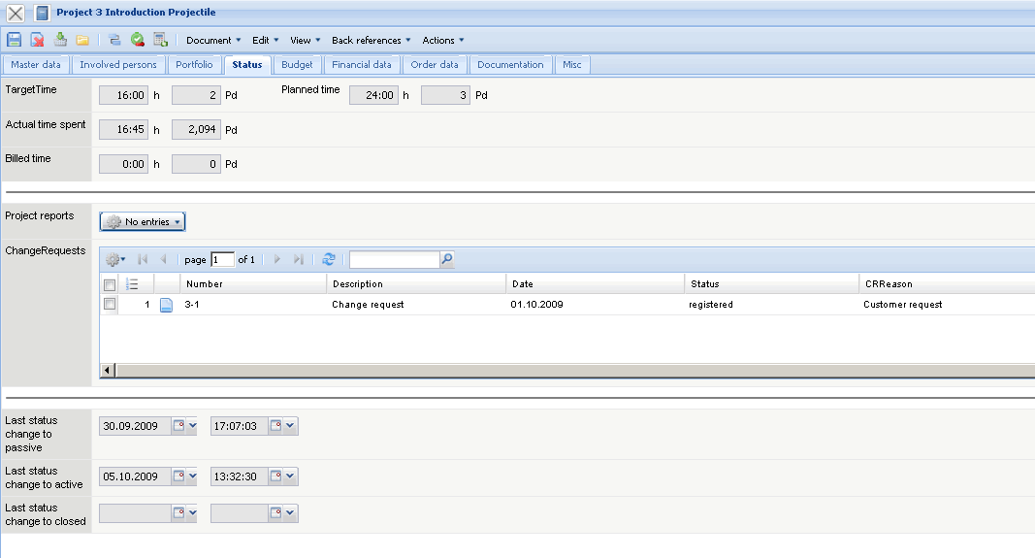The height and width of the screenshot is (558, 1035).
Task: Click the ChangeRequests search input field
Action: 393,259
